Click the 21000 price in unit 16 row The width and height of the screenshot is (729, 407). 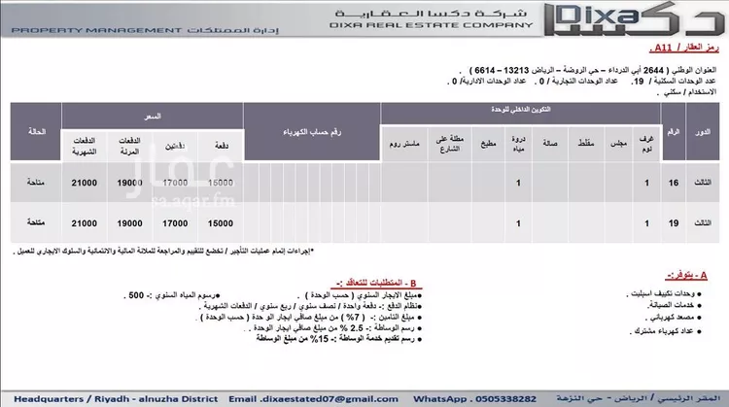point(85,183)
